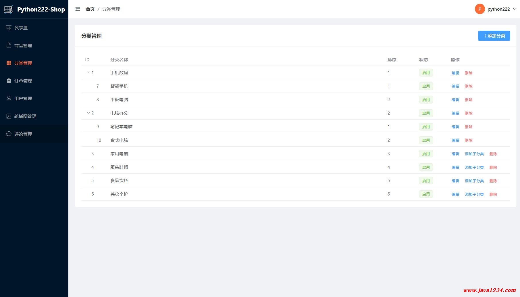This screenshot has width=520, height=297.
Task: Click the Python222-Shop cart logo
Action: point(8,9)
